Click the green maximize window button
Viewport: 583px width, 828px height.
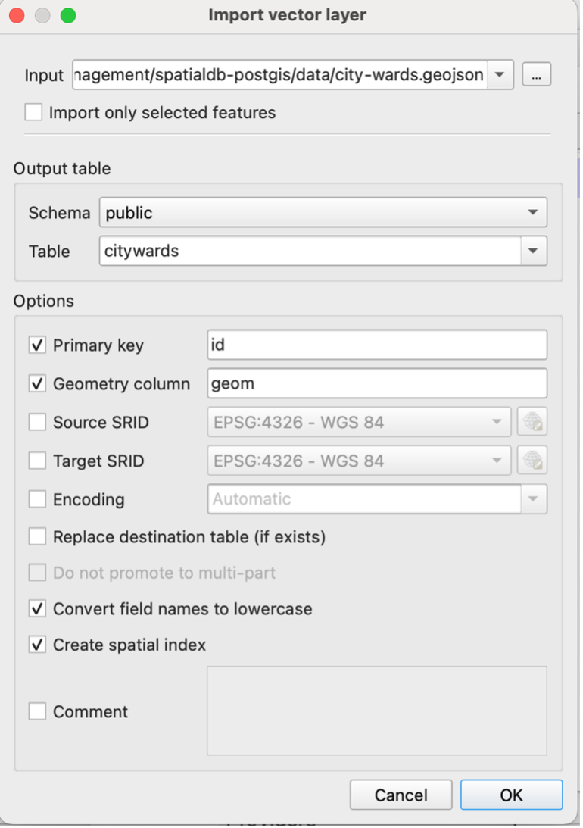pyautogui.click(x=68, y=15)
